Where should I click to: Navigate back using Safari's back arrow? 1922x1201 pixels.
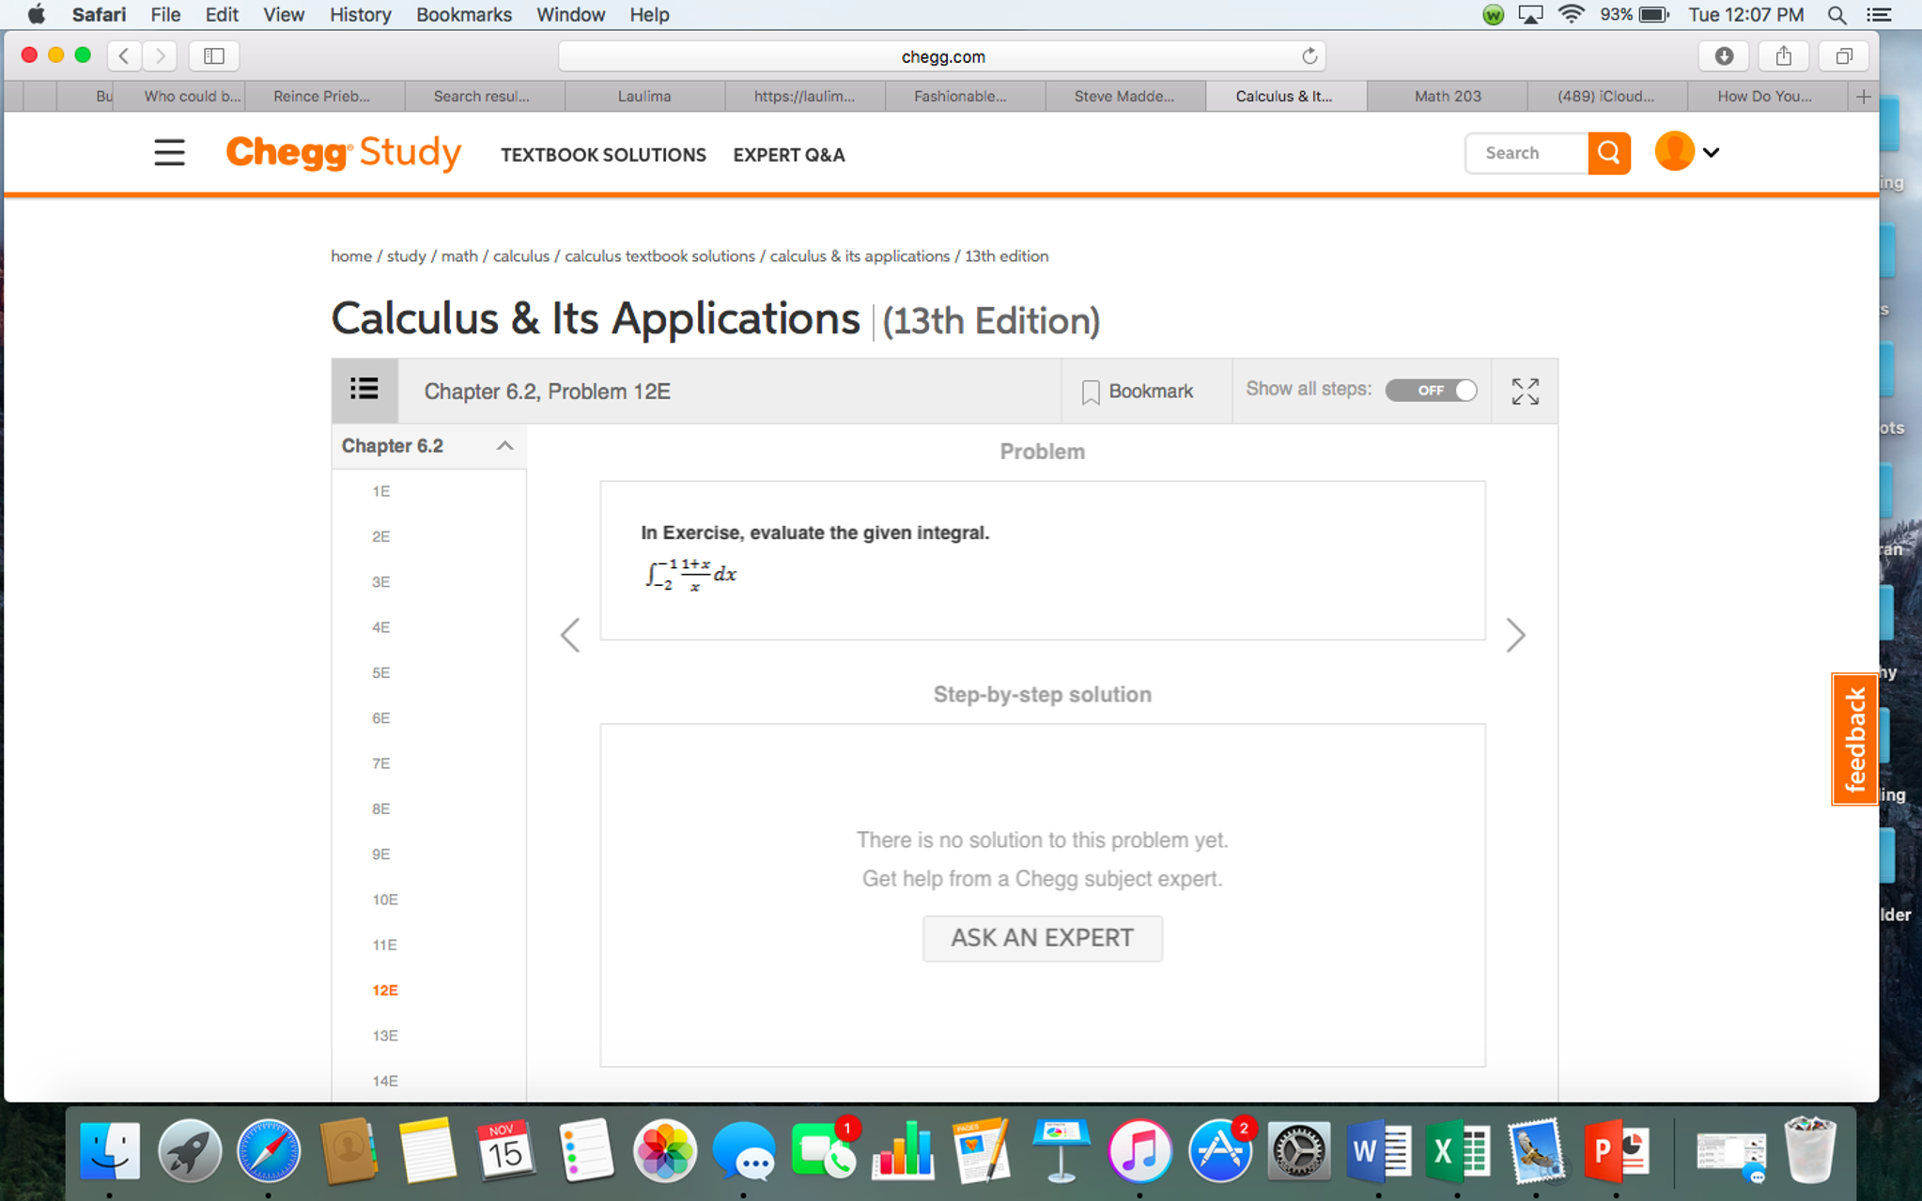[123, 55]
